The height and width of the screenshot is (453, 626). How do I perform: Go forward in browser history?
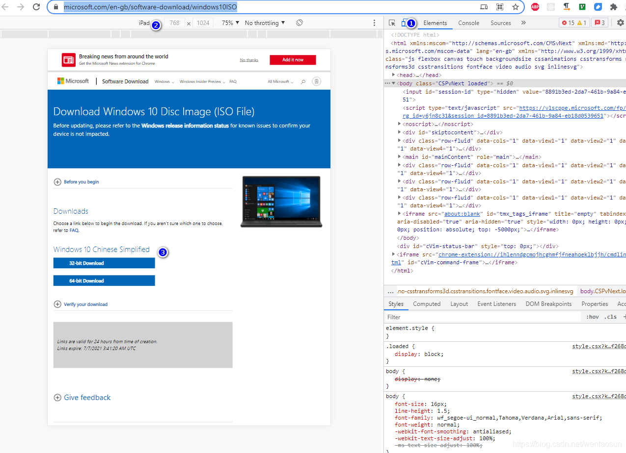21,7
